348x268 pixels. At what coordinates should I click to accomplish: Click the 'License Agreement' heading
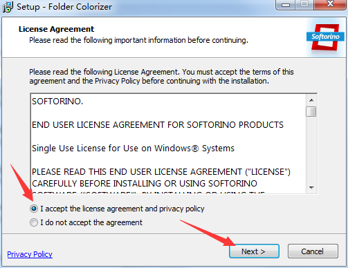[x=56, y=29]
